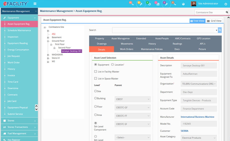Select the Location radio button
The width and height of the screenshot is (230, 141).
pyautogui.click(x=112, y=65)
